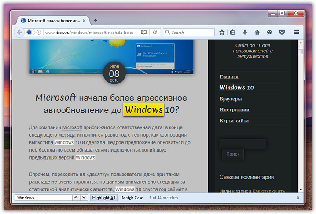Image resolution: width=316 pixels, height=214 pixels.
Task: Open the Hello chat smiley icon
Action: pyautogui.click(x=269, y=32)
